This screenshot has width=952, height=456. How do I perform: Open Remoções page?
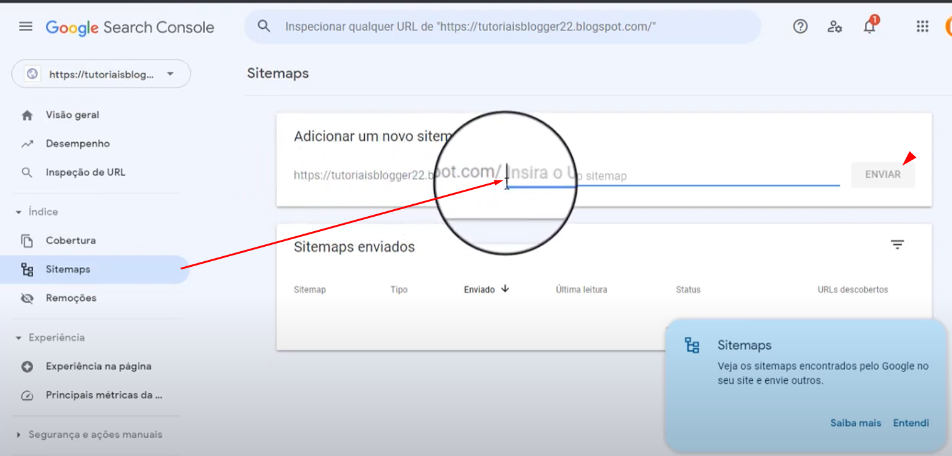71,298
